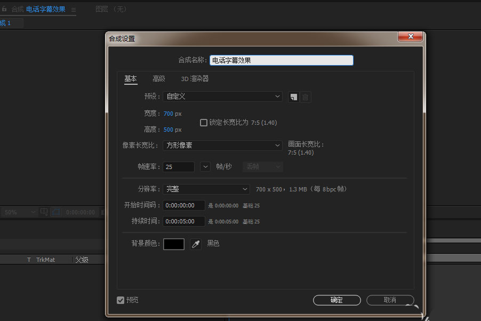Click the black background color swatch
This screenshot has height=321, width=481.
point(173,244)
